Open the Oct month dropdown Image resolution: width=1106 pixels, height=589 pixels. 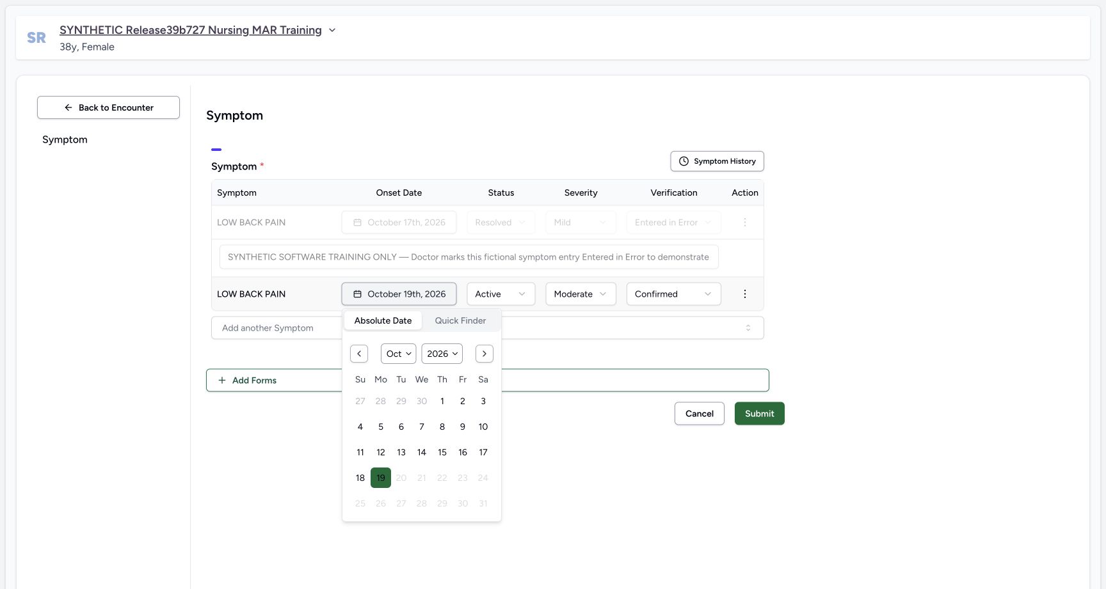pyautogui.click(x=399, y=354)
